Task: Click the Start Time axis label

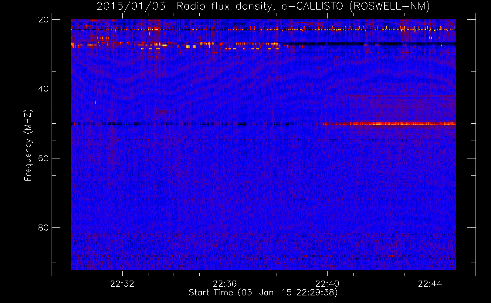Action: [263, 293]
